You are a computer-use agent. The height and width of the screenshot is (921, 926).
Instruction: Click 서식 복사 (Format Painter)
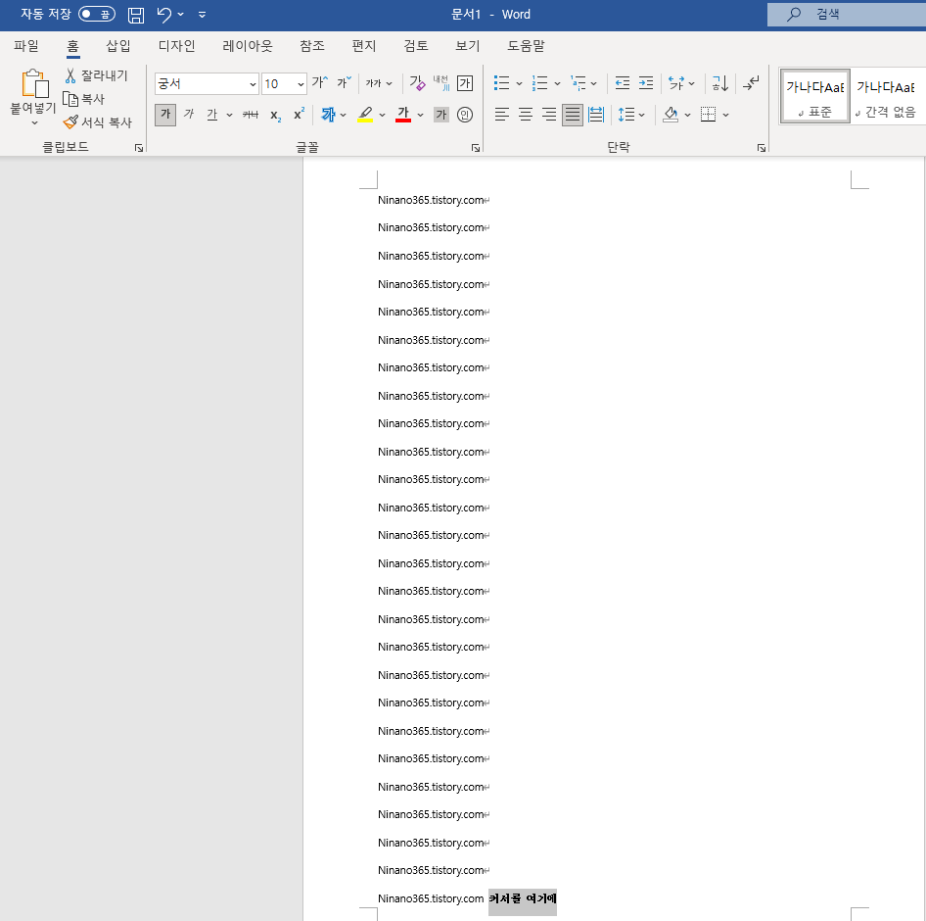point(98,121)
